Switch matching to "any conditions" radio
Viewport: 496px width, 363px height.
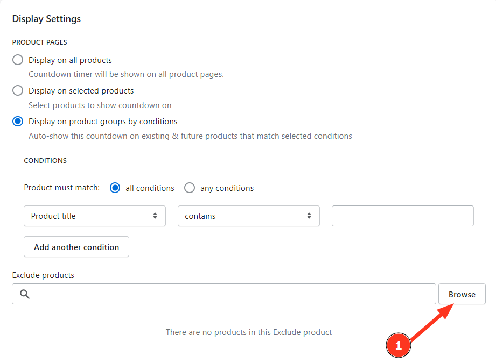(x=190, y=188)
